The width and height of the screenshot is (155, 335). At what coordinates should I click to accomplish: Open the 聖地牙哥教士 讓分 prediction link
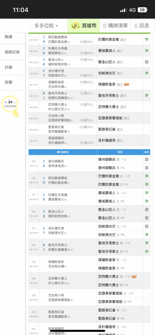(x=110, y=95)
